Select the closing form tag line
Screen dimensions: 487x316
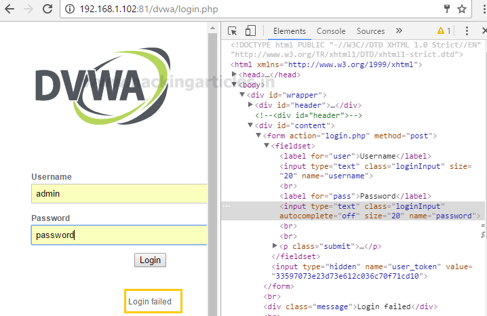point(279,286)
